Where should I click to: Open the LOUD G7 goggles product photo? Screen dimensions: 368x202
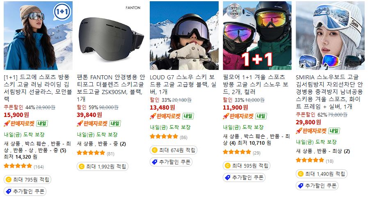[184, 36]
